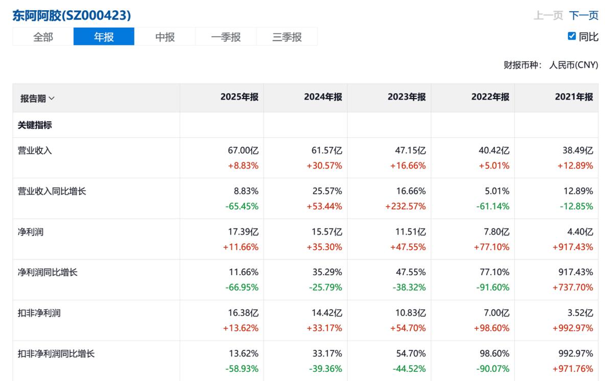Click the 营业收入 row label

click(35, 151)
